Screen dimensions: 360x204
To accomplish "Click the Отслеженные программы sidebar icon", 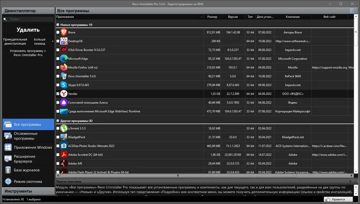I will coord(8,136).
